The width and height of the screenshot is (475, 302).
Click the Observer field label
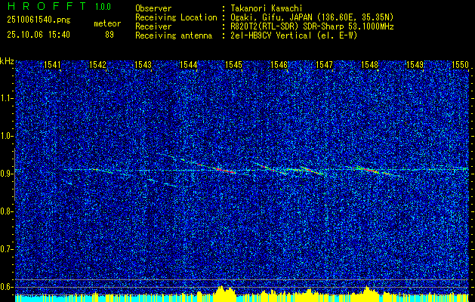[x=153, y=8]
